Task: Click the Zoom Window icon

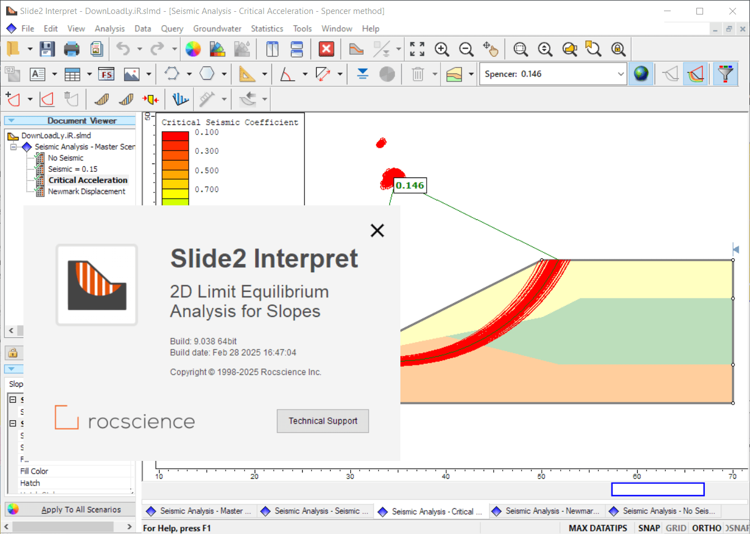Action: (520, 49)
